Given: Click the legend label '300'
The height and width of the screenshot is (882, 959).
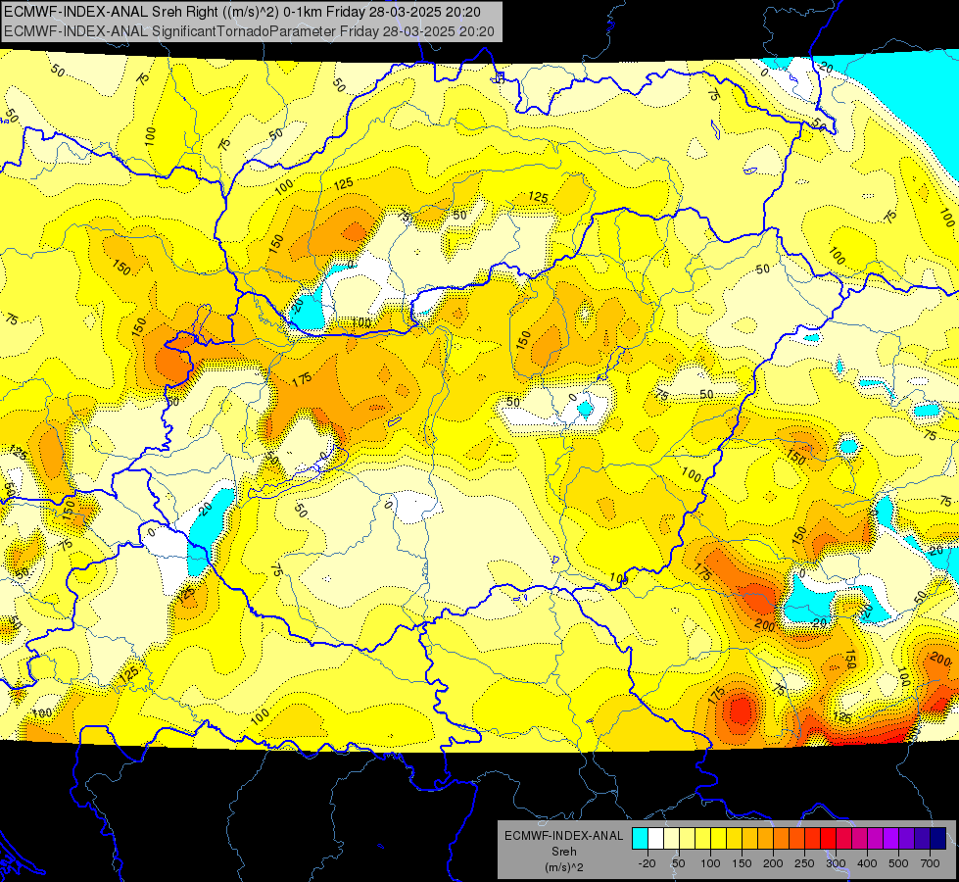Looking at the screenshot, I should coord(836,863).
